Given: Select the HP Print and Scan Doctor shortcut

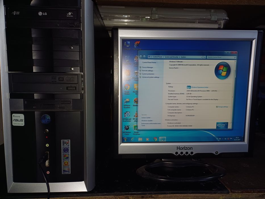Looking at the screenshot, I should (127, 117).
